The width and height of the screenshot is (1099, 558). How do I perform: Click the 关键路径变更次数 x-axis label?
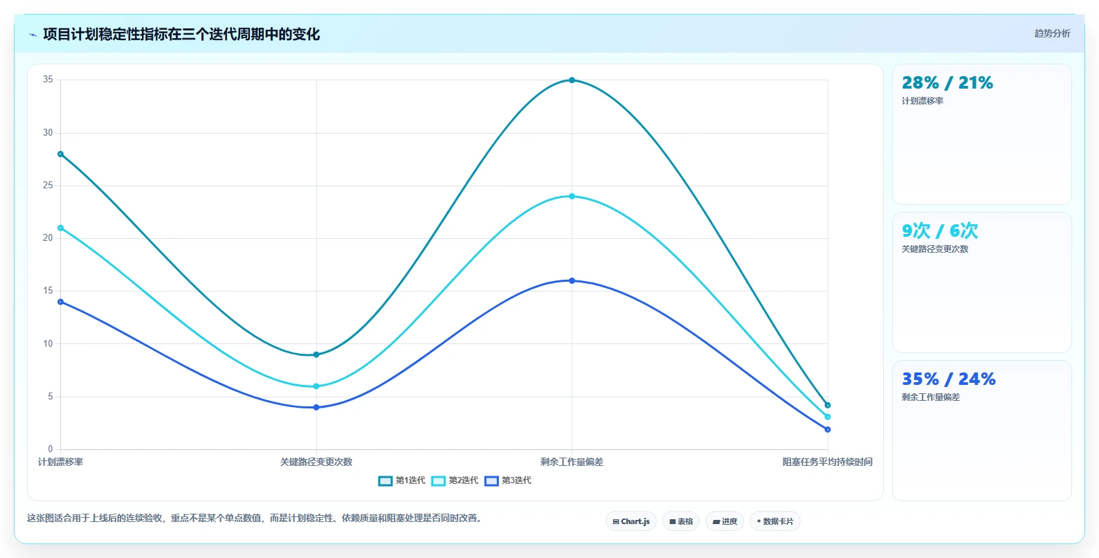click(316, 462)
